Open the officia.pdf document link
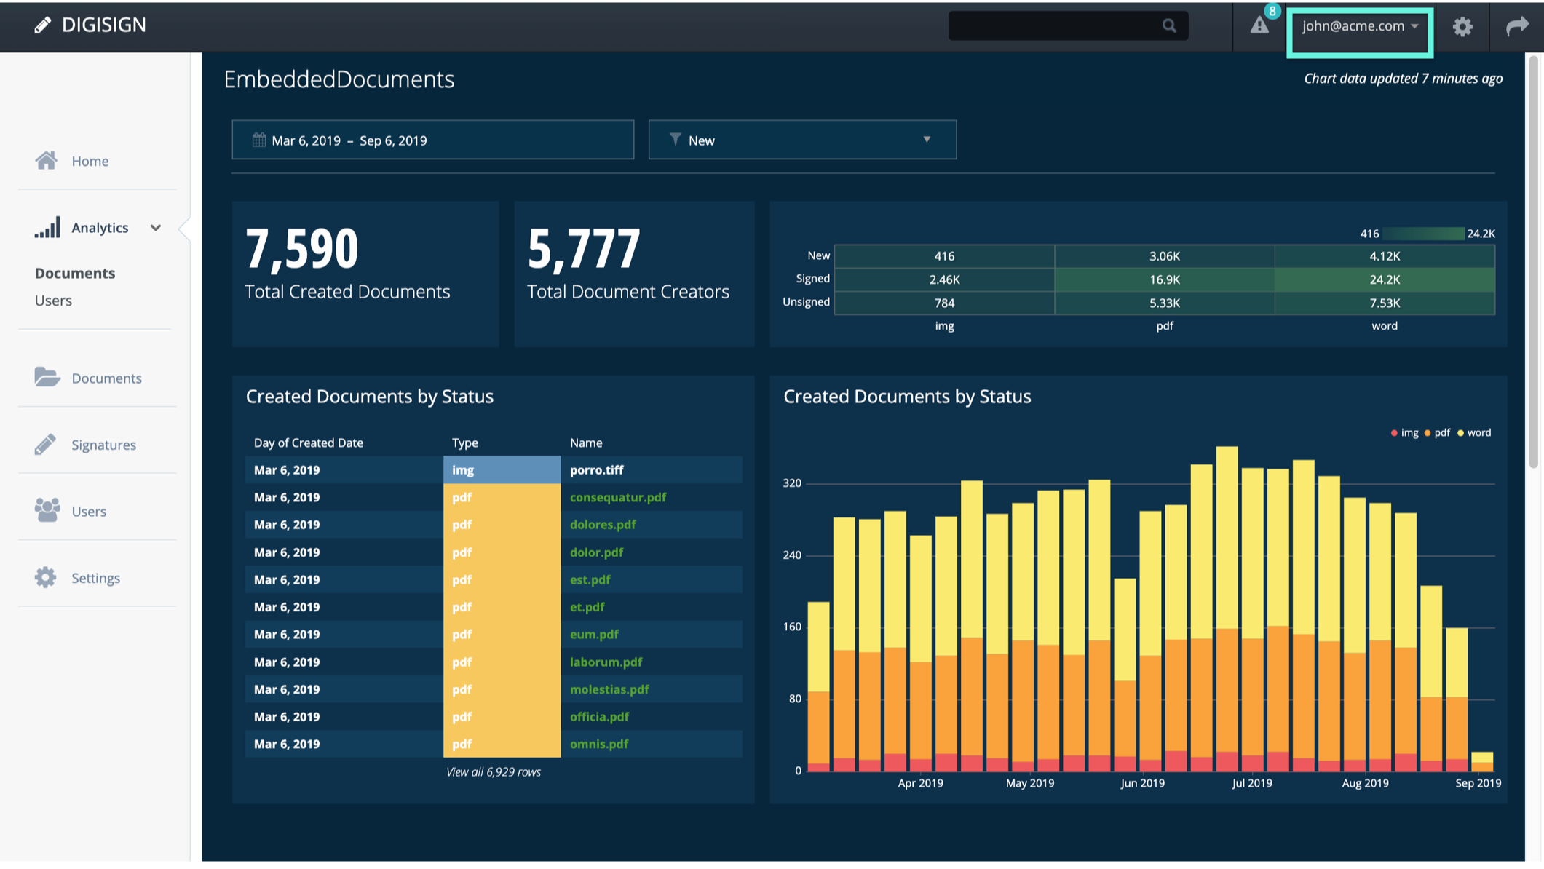Viewport: 1544px width, 869px height. click(599, 717)
